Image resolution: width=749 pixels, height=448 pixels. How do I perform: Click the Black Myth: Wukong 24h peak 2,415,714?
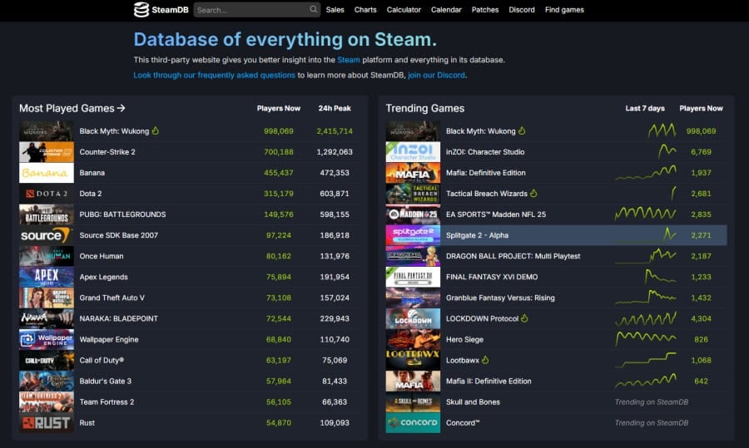(335, 130)
